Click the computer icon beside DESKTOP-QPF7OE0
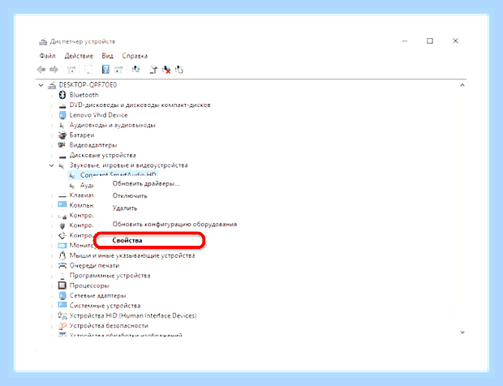503x386 pixels. [52, 85]
